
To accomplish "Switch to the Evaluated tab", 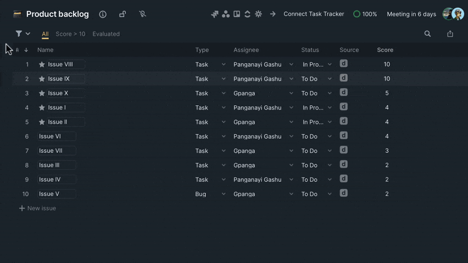I will (106, 34).
